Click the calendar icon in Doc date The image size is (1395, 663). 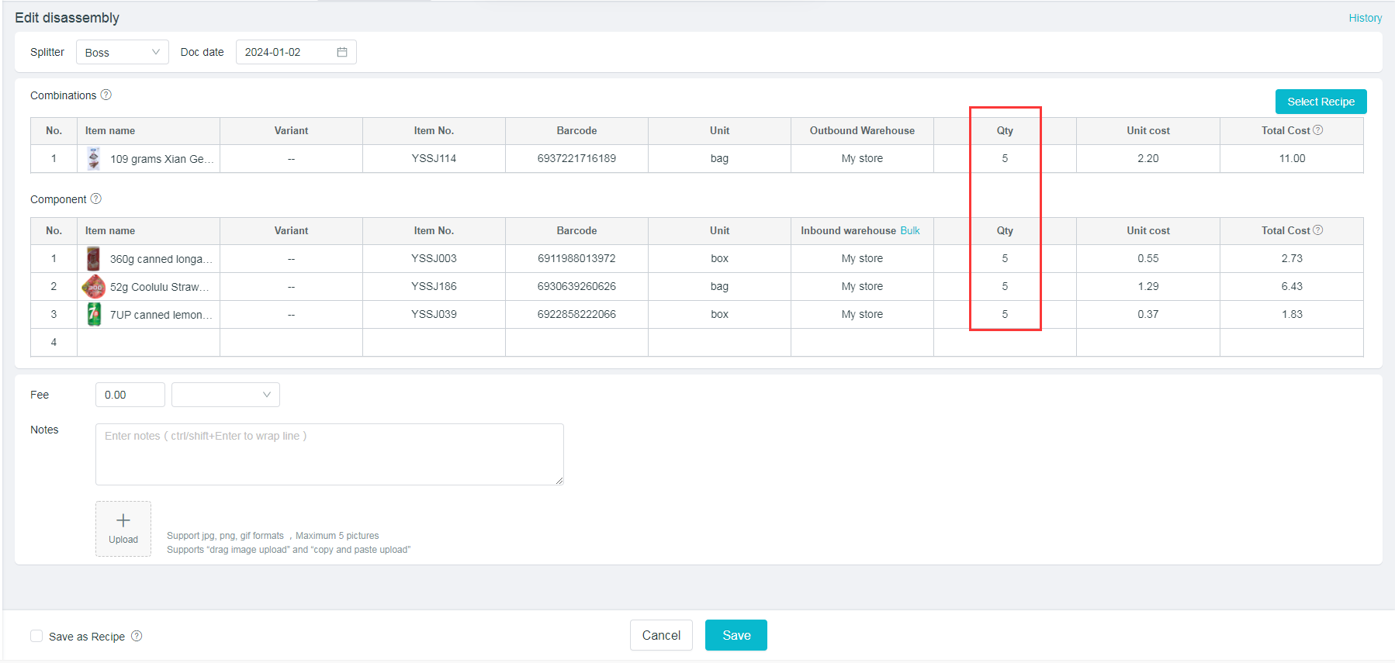pyautogui.click(x=341, y=52)
